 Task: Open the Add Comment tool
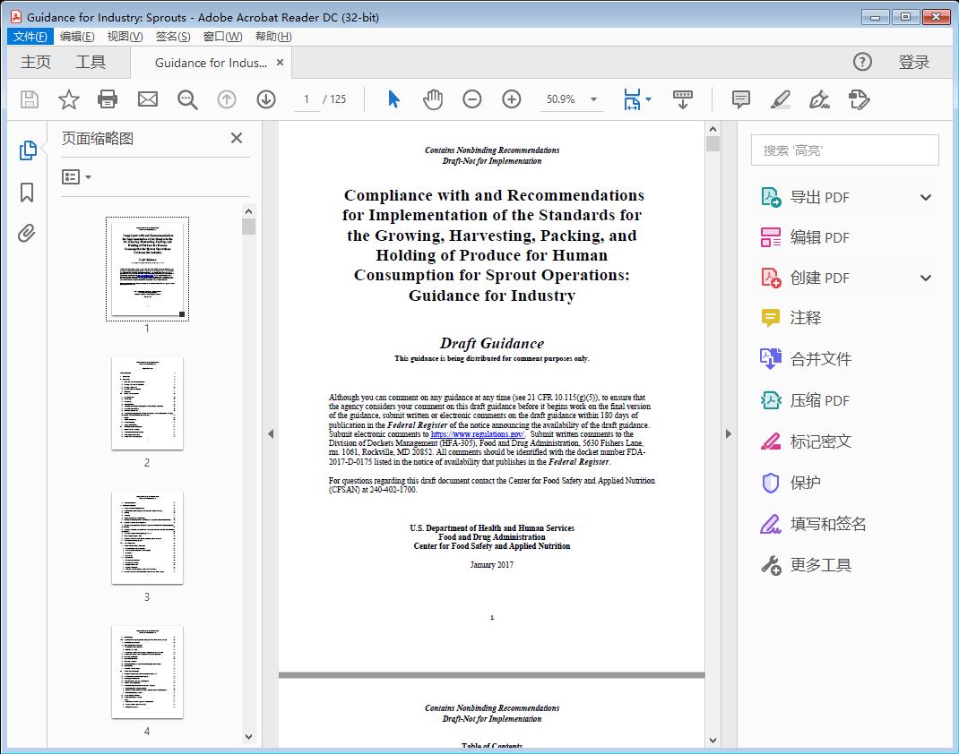(x=740, y=99)
